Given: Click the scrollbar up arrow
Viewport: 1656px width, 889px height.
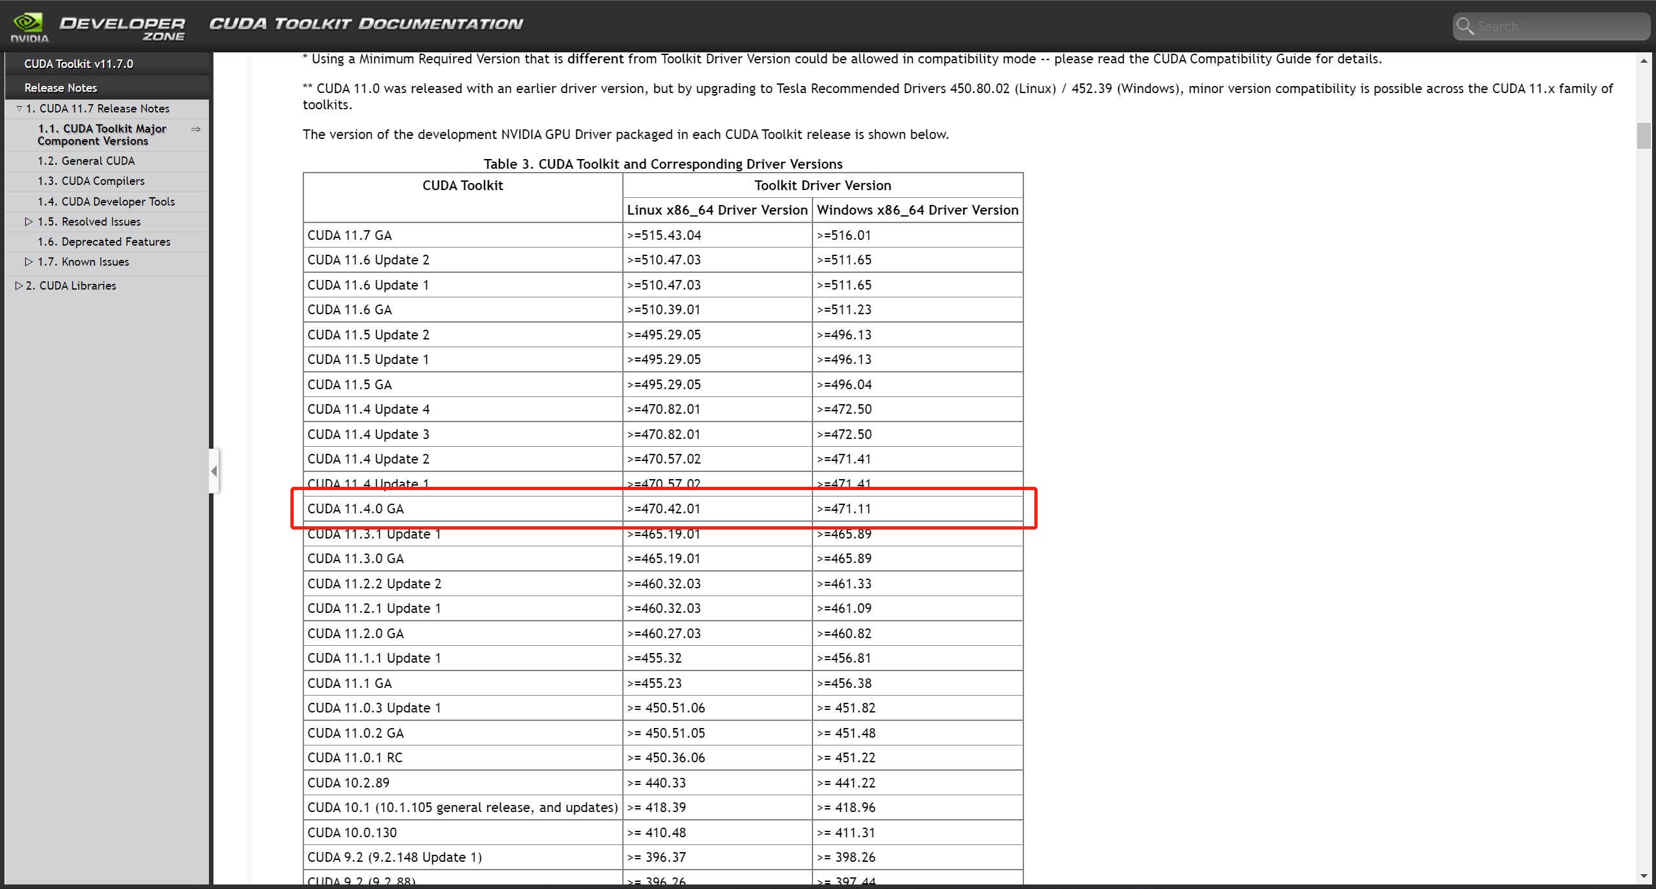Looking at the screenshot, I should (x=1644, y=61).
